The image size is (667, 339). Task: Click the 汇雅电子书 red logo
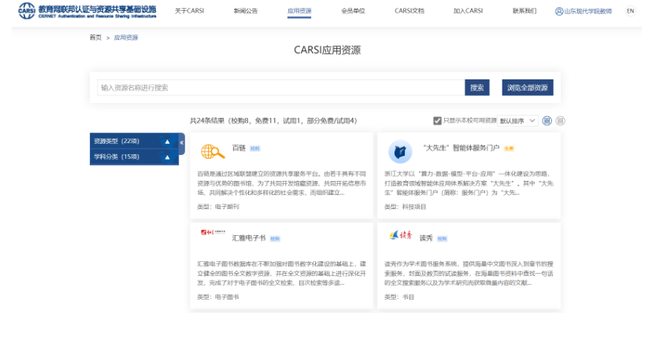point(212,233)
